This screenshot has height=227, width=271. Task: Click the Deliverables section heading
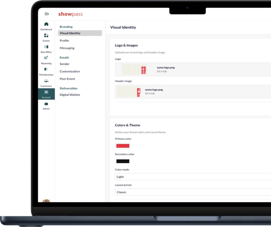(x=68, y=88)
